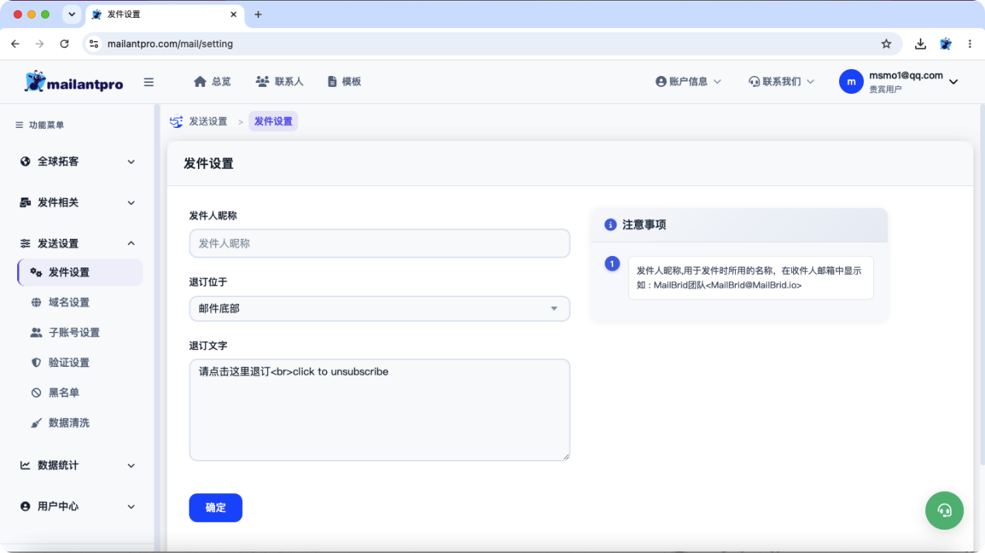
Task: Open the 退订位于 dropdown 邮件底部
Action: click(x=380, y=309)
